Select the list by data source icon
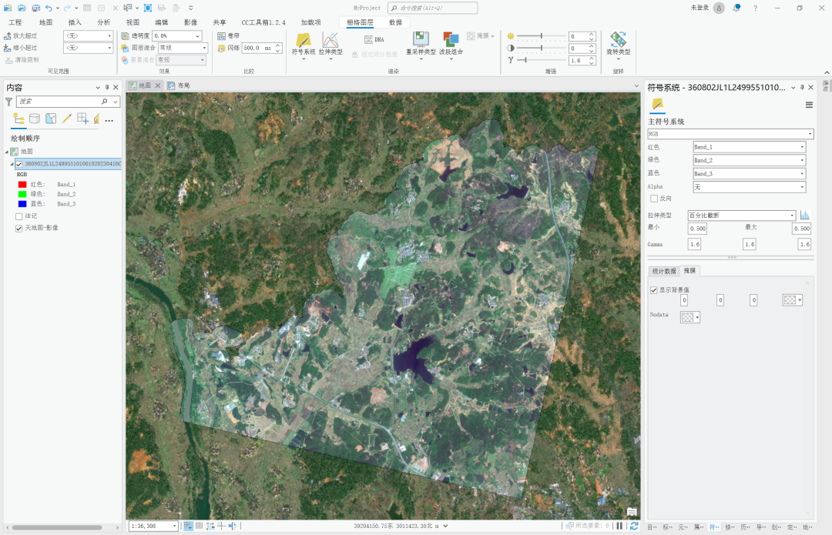This screenshot has height=535, width=832. click(x=35, y=119)
